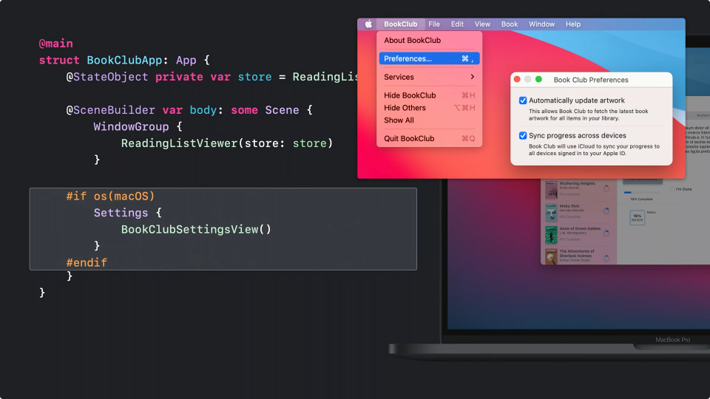Open the Apple menu
The height and width of the screenshot is (399, 710).
pyautogui.click(x=368, y=24)
